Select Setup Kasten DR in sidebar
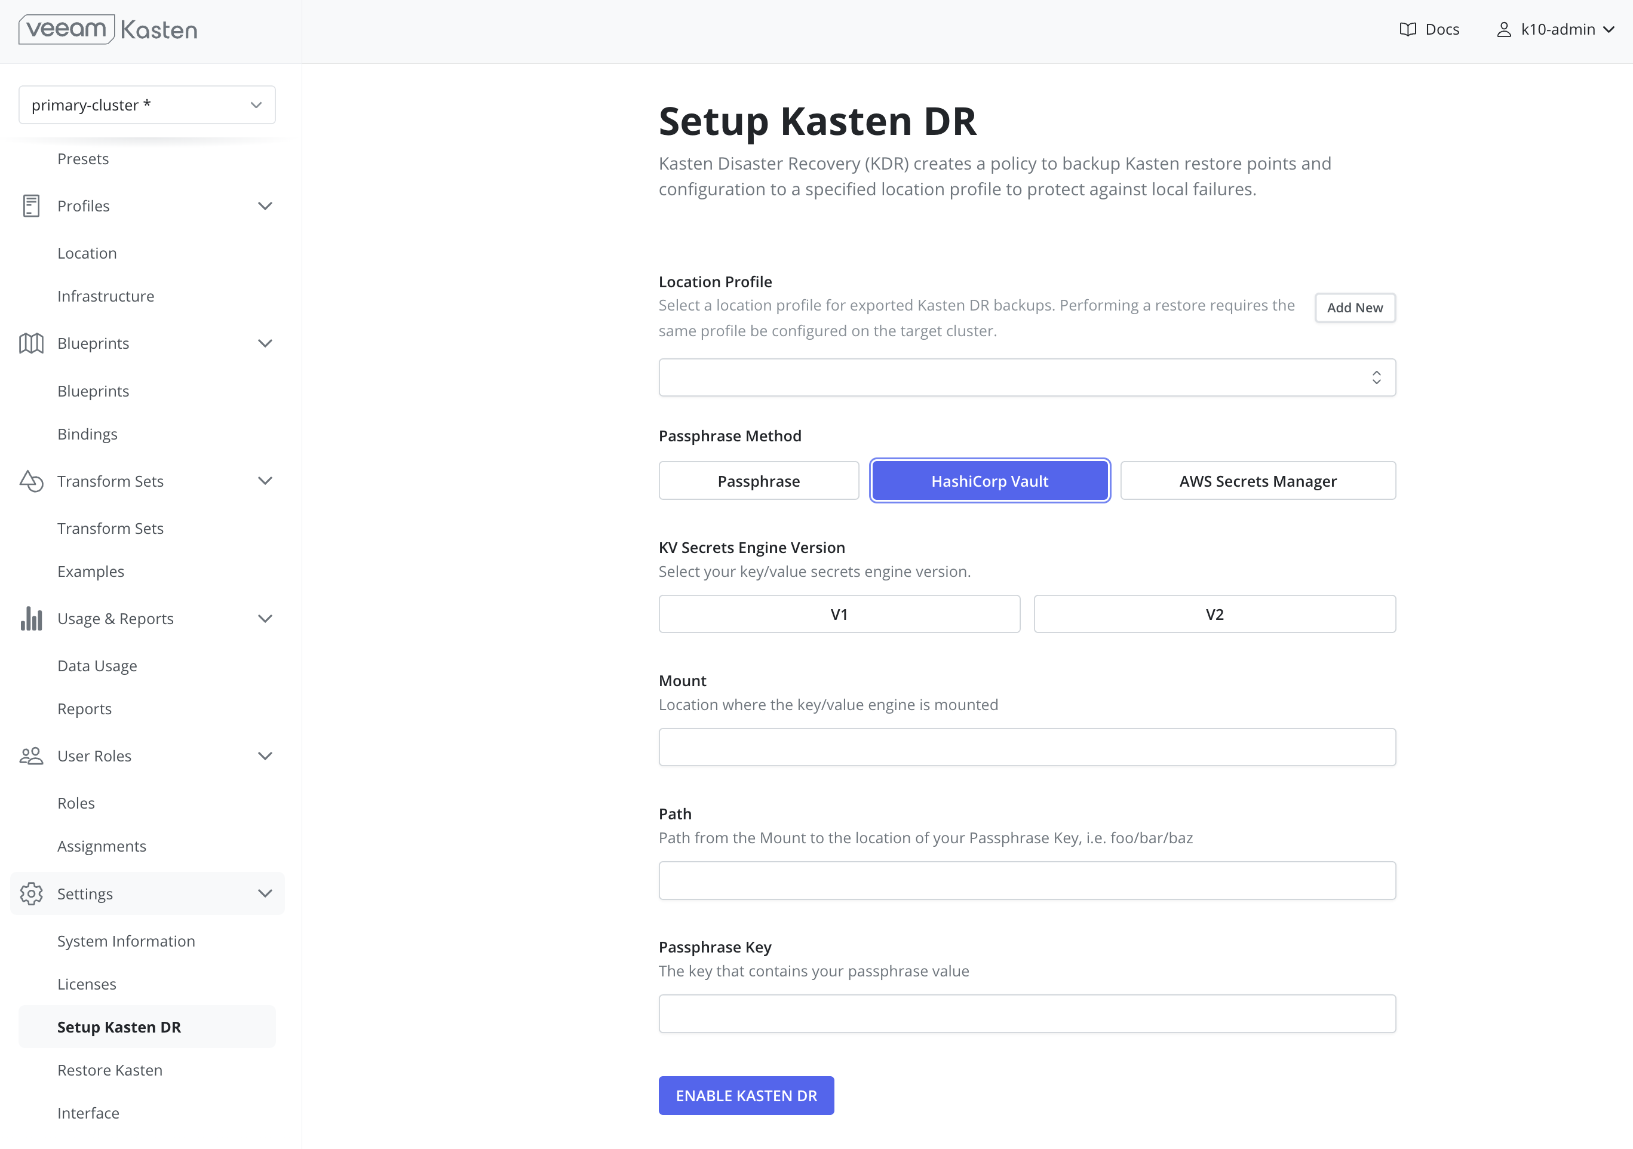Image resolution: width=1633 pixels, height=1149 pixels. tap(147, 1027)
